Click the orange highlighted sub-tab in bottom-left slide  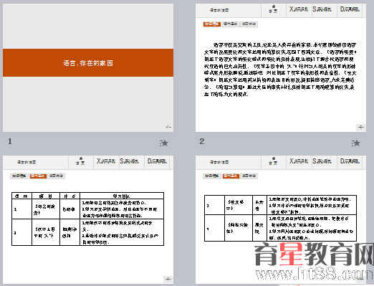coord(38,176)
